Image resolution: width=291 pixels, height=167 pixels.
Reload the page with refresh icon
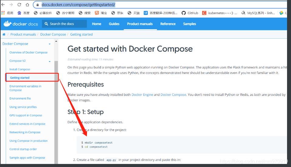(x=19, y=5)
